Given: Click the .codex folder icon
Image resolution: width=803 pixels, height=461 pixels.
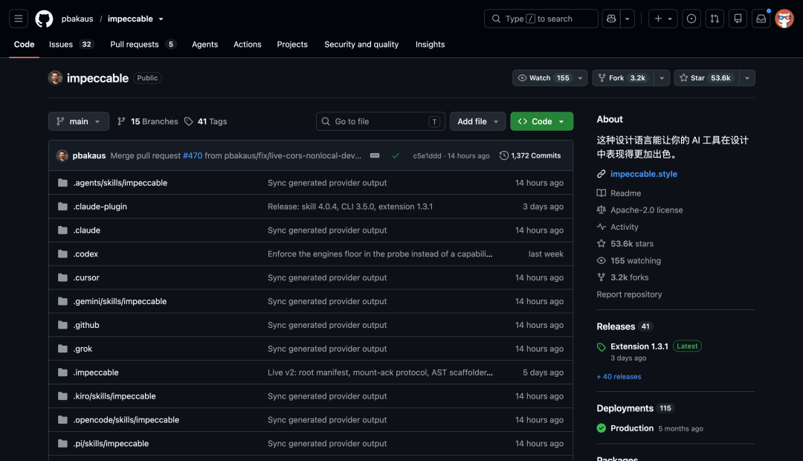Looking at the screenshot, I should point(62,254).
